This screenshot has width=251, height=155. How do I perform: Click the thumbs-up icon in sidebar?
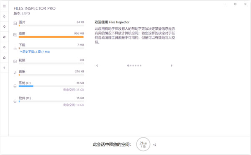[x=4, y=57]
